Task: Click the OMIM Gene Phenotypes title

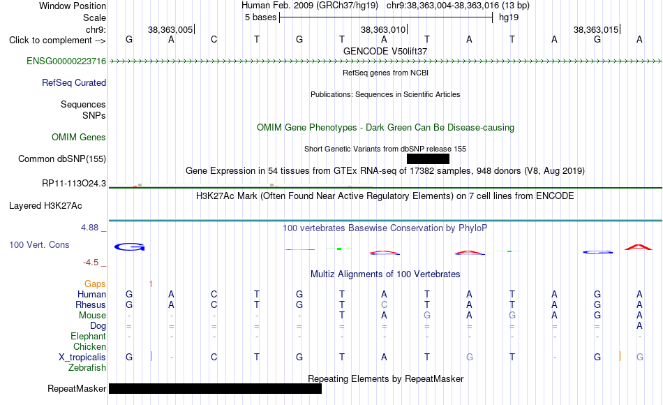Action: coord(385,127)
